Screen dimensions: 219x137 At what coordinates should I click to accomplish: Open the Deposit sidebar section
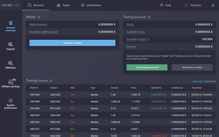tap(10, 46)
